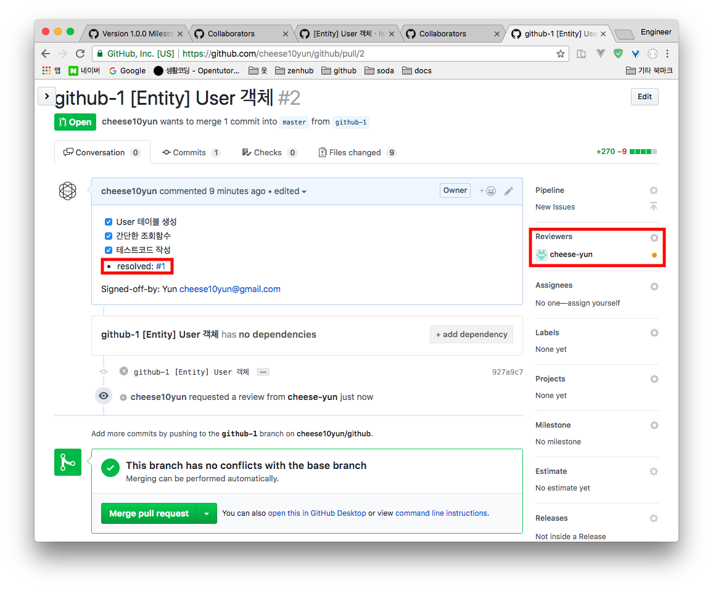Open commit 927a9c7
Image resolution: width=713 pixels, height=591 pixels.
click(507, 372)
